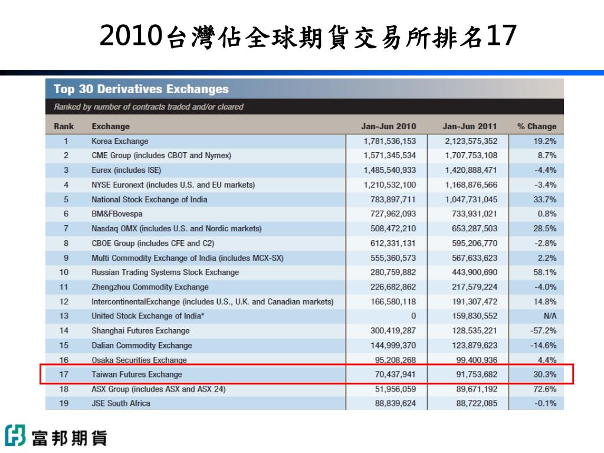Click the value 166,580,118
Viewport: 604px width, 453px height.
393,301
